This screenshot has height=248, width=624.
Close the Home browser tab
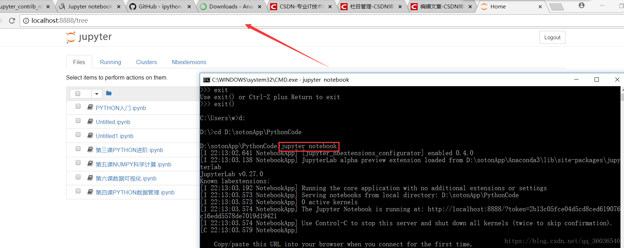click(x=540, y=7)
